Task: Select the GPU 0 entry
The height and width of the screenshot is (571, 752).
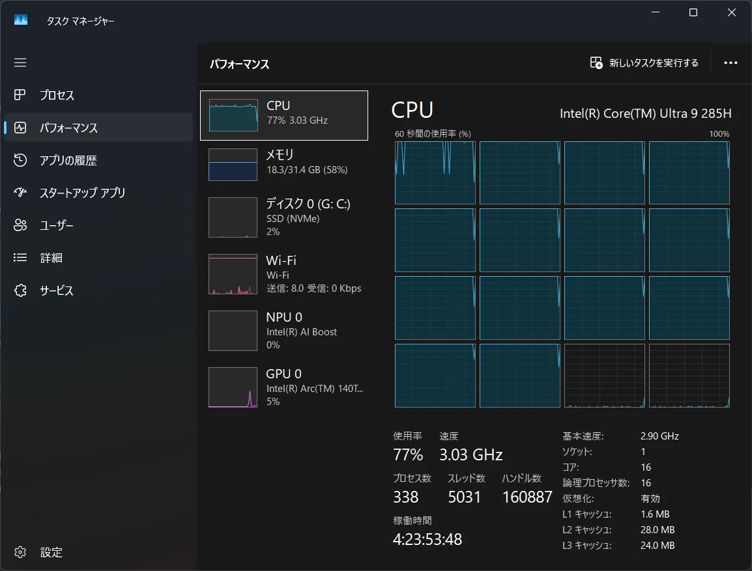Action: tap(284, 387)
